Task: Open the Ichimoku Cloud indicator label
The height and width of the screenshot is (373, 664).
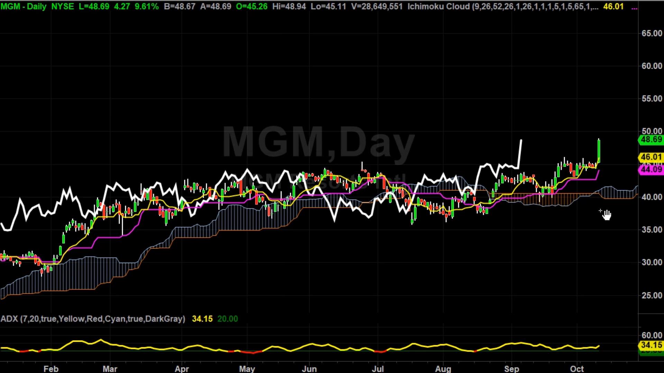Action: (x=503, y=7)
